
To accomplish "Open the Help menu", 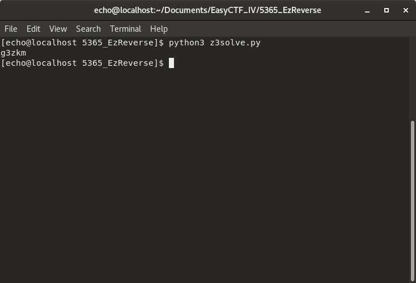I will pyautogui.click(x=159, y=29).
